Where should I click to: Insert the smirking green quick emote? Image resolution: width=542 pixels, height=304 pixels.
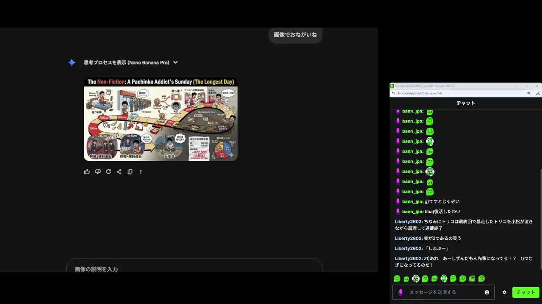[462, 279]
